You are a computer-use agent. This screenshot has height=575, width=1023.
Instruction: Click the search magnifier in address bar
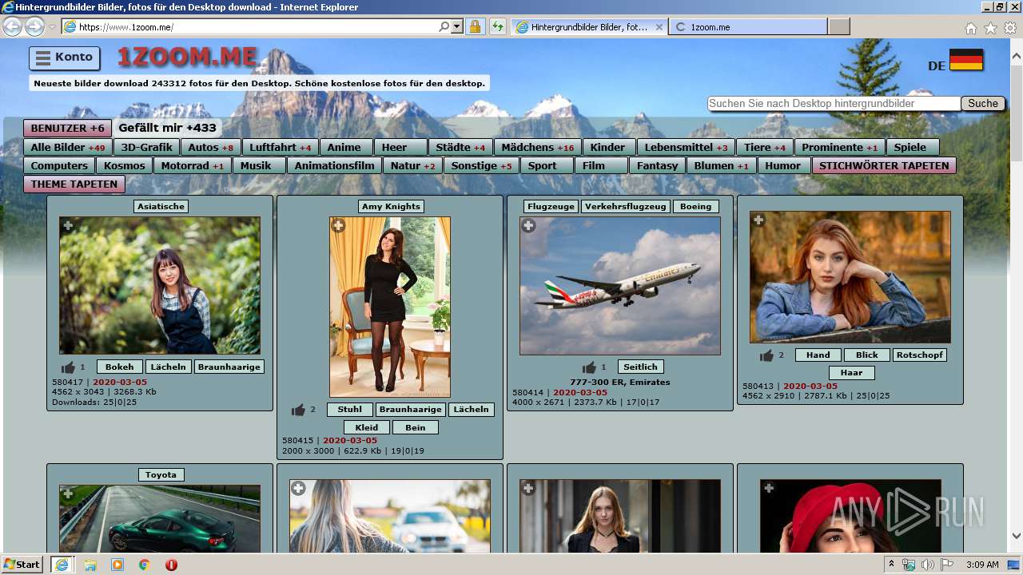(444, 27)
